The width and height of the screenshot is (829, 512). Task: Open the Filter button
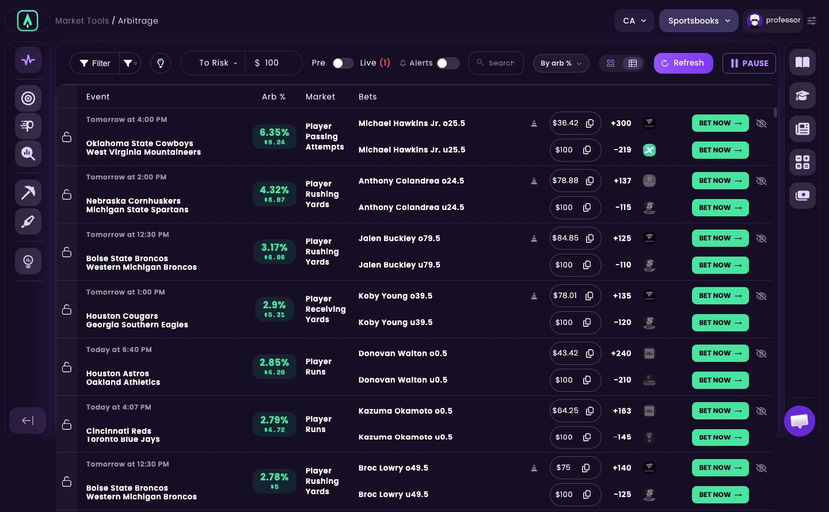(x=95, y=63)
